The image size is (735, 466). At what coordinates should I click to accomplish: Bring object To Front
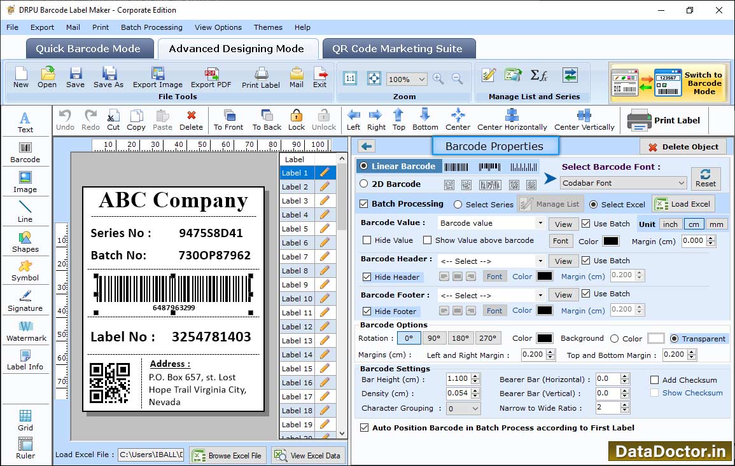click(x=228, y=120)
